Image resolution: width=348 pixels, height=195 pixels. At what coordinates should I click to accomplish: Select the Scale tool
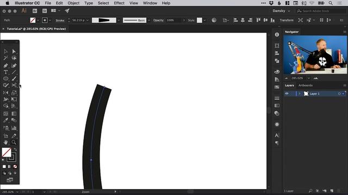[x=14, y=93]
